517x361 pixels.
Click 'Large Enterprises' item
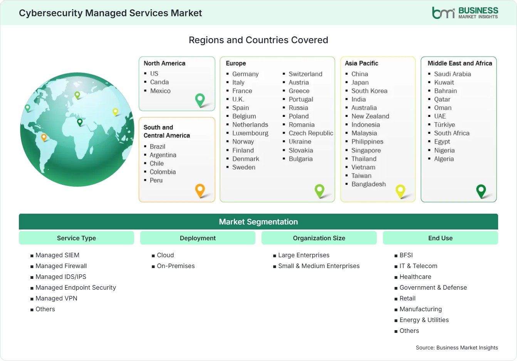tap(304, 255)
